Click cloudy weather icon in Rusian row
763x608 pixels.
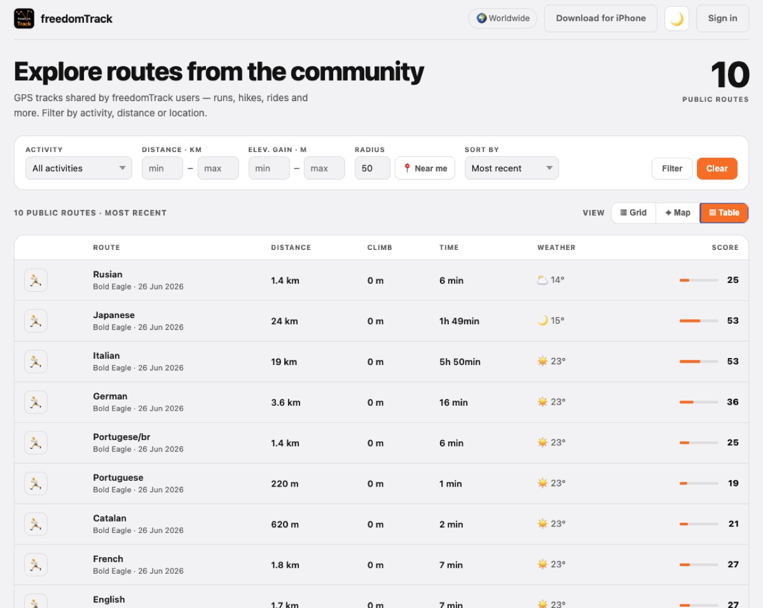click(x=542, y=280)
